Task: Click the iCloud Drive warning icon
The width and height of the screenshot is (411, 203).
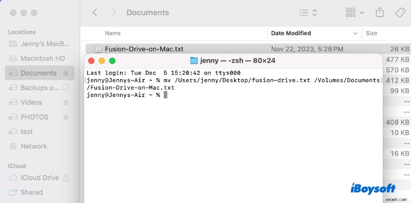Action: point(66,177)
